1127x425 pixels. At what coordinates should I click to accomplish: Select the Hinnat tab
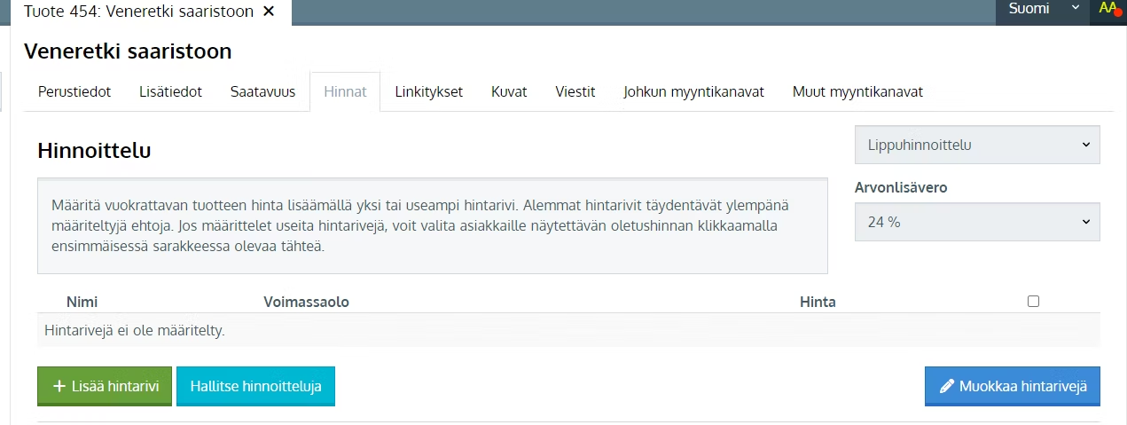[x=345, y=91]
